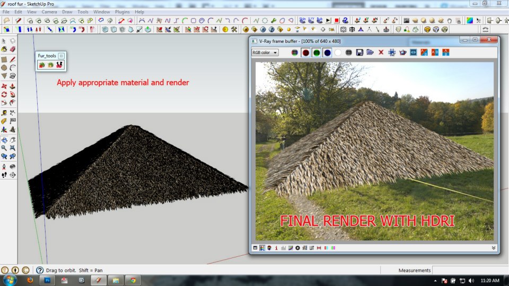Toggle the green channel in V-Ray frame buffer
The width and height of the screenshot is (509, 286).
point(317,52)
